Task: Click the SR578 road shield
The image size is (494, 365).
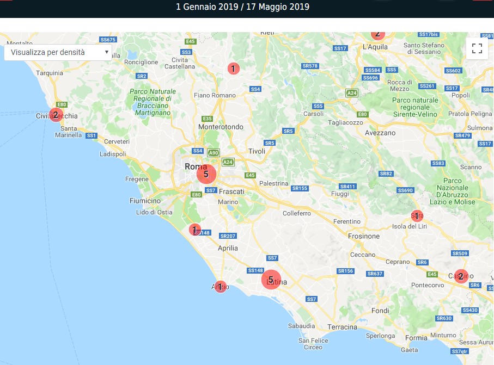Action: 310,66
